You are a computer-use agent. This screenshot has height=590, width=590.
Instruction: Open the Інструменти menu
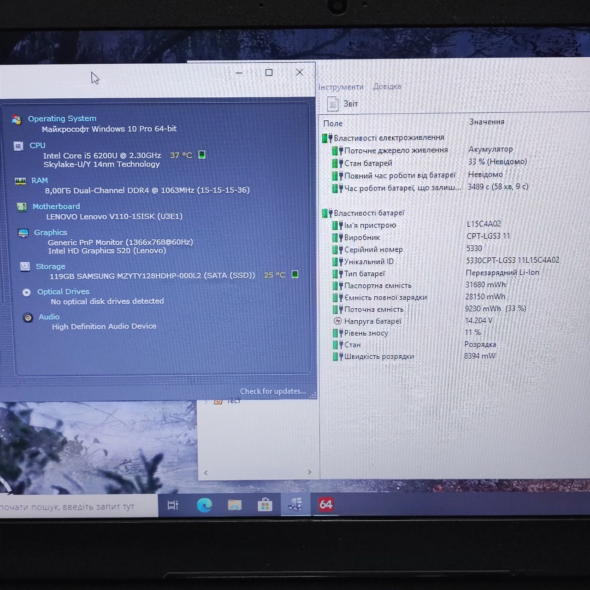(x=341, y=87)
